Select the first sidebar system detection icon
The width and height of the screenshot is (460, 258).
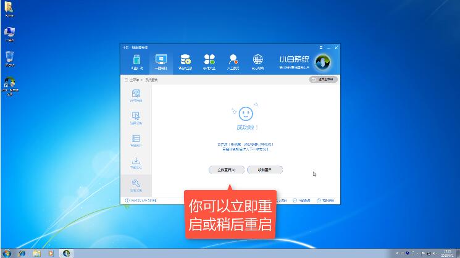[136, 95]
